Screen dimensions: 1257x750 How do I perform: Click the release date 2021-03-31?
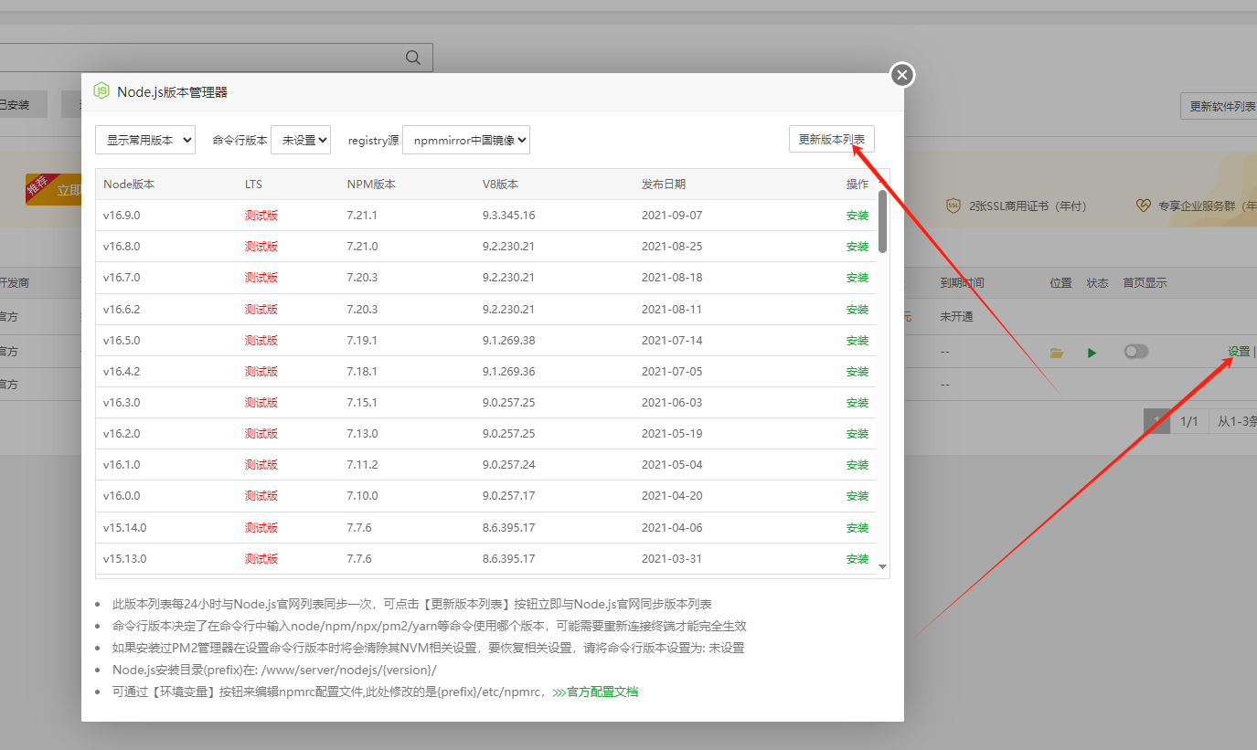tap(672, 559)
